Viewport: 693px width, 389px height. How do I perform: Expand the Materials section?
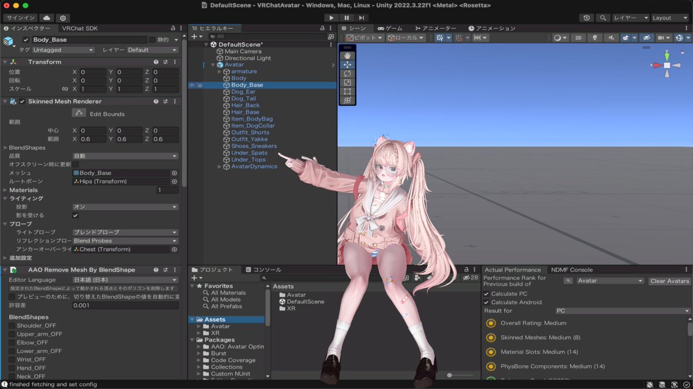tap(5, 190)
